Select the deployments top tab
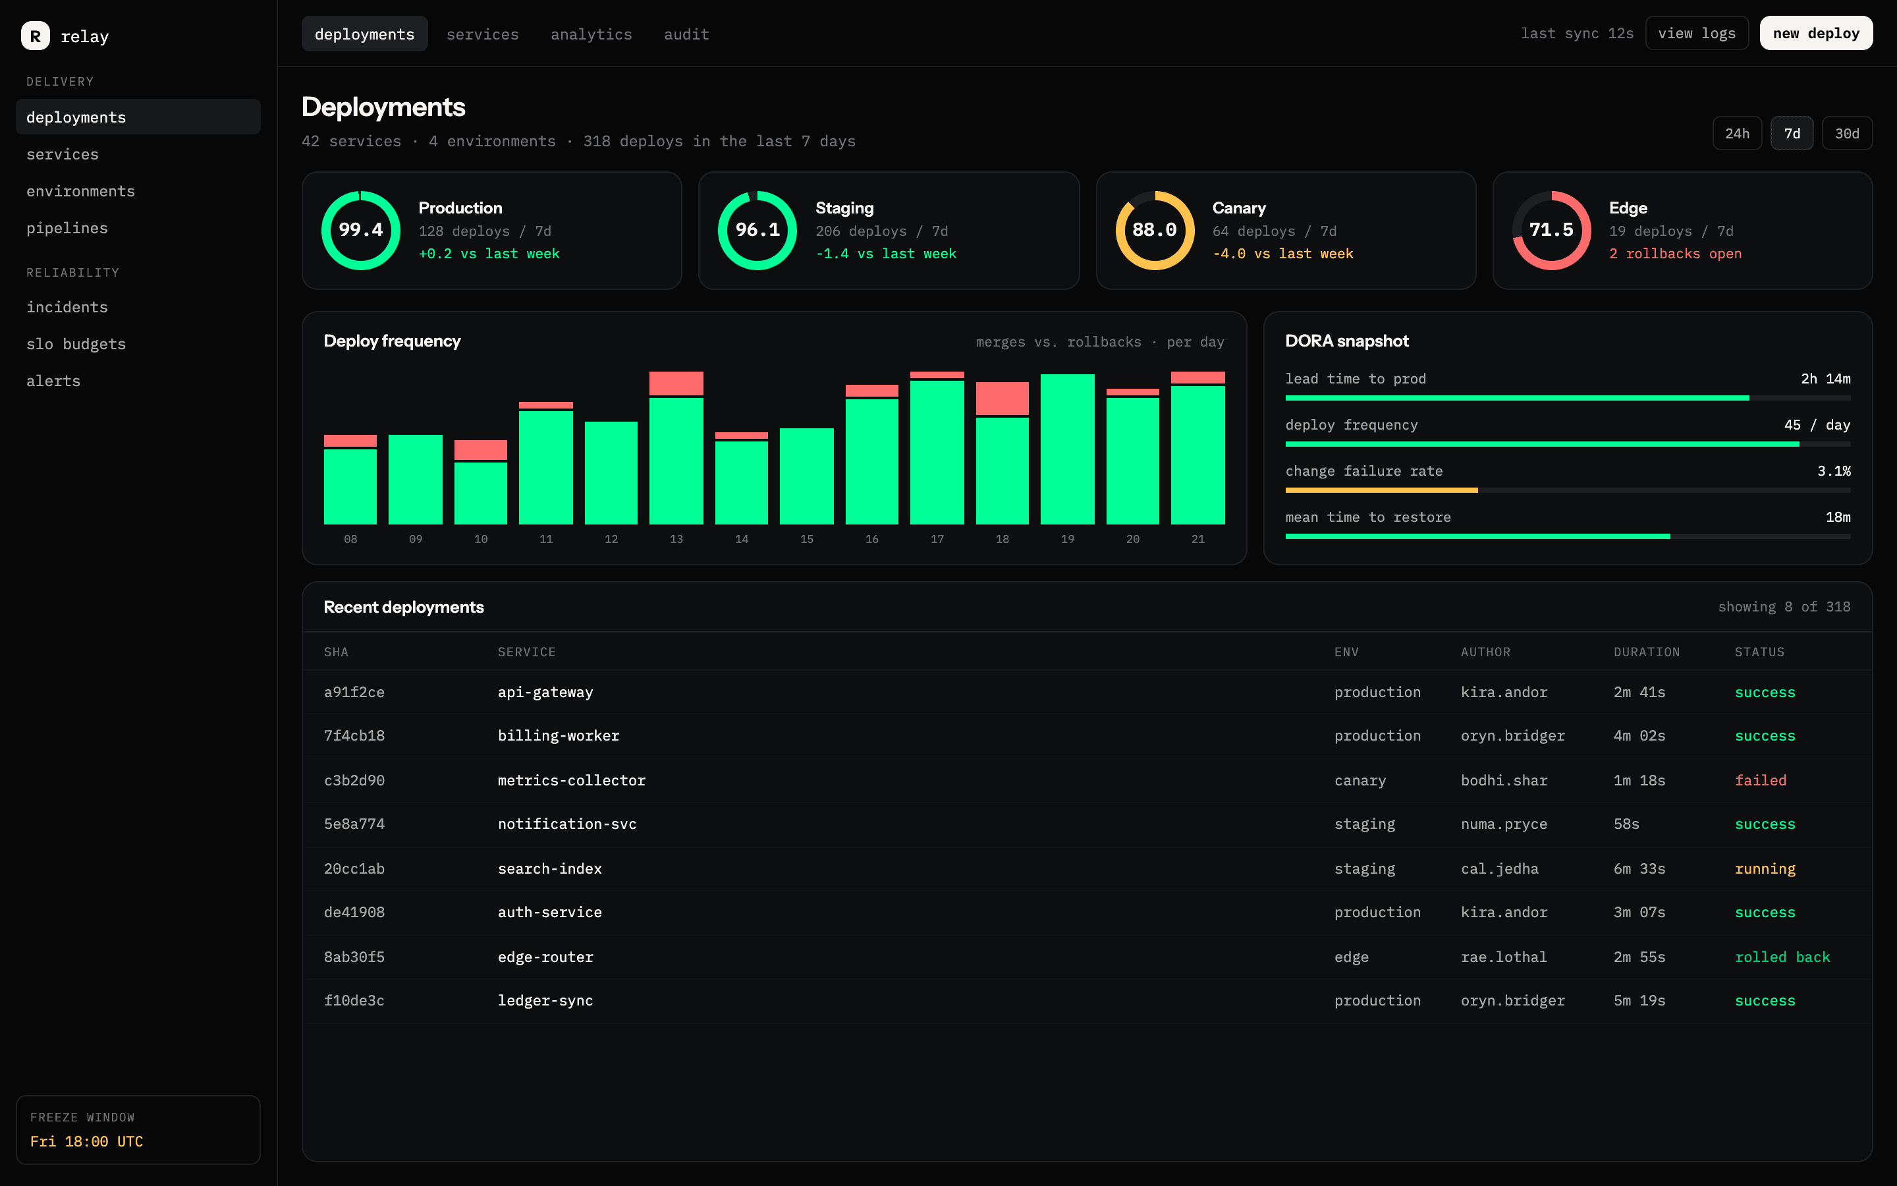Image resolution: width=1897 pixels, height=1186 pixels. click(x=364, y=34)
